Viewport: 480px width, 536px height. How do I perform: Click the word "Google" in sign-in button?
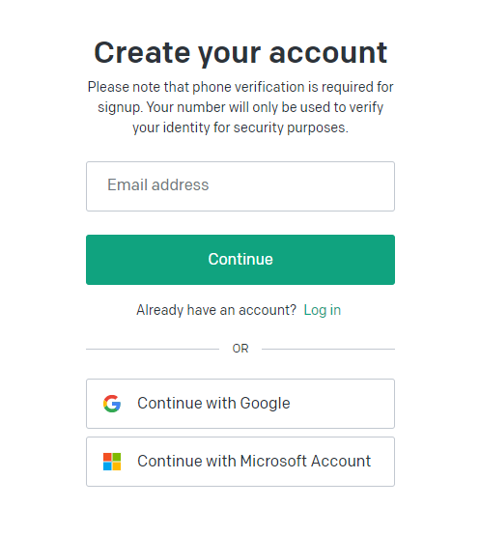pyautogui.click(x=265, y=404)
